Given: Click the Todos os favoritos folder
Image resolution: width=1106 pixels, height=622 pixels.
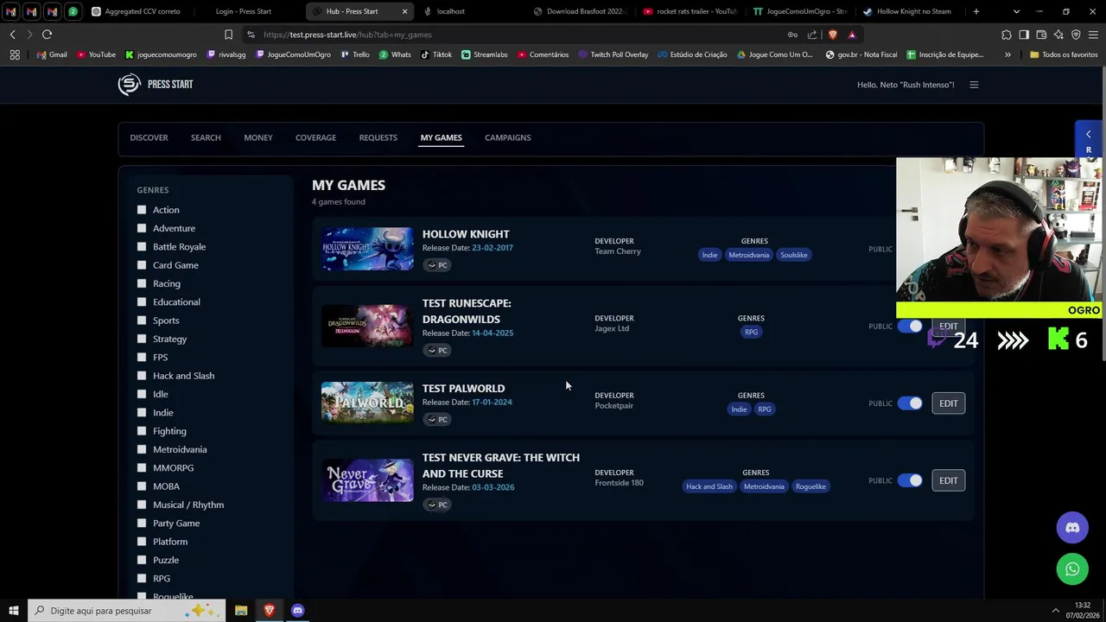Looking at the screenshot, I should (1064, 54).
